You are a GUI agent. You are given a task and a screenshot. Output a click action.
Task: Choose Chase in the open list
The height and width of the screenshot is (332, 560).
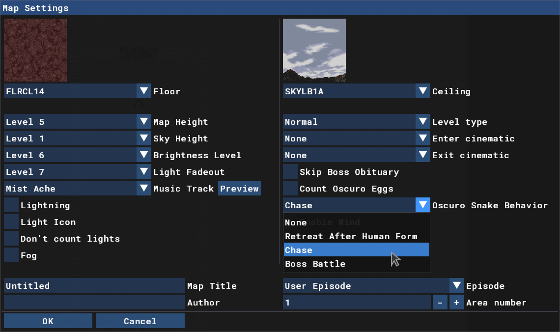click(357, 250)
